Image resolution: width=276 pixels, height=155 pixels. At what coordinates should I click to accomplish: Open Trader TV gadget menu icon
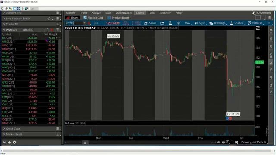click(x=57, y=24)
